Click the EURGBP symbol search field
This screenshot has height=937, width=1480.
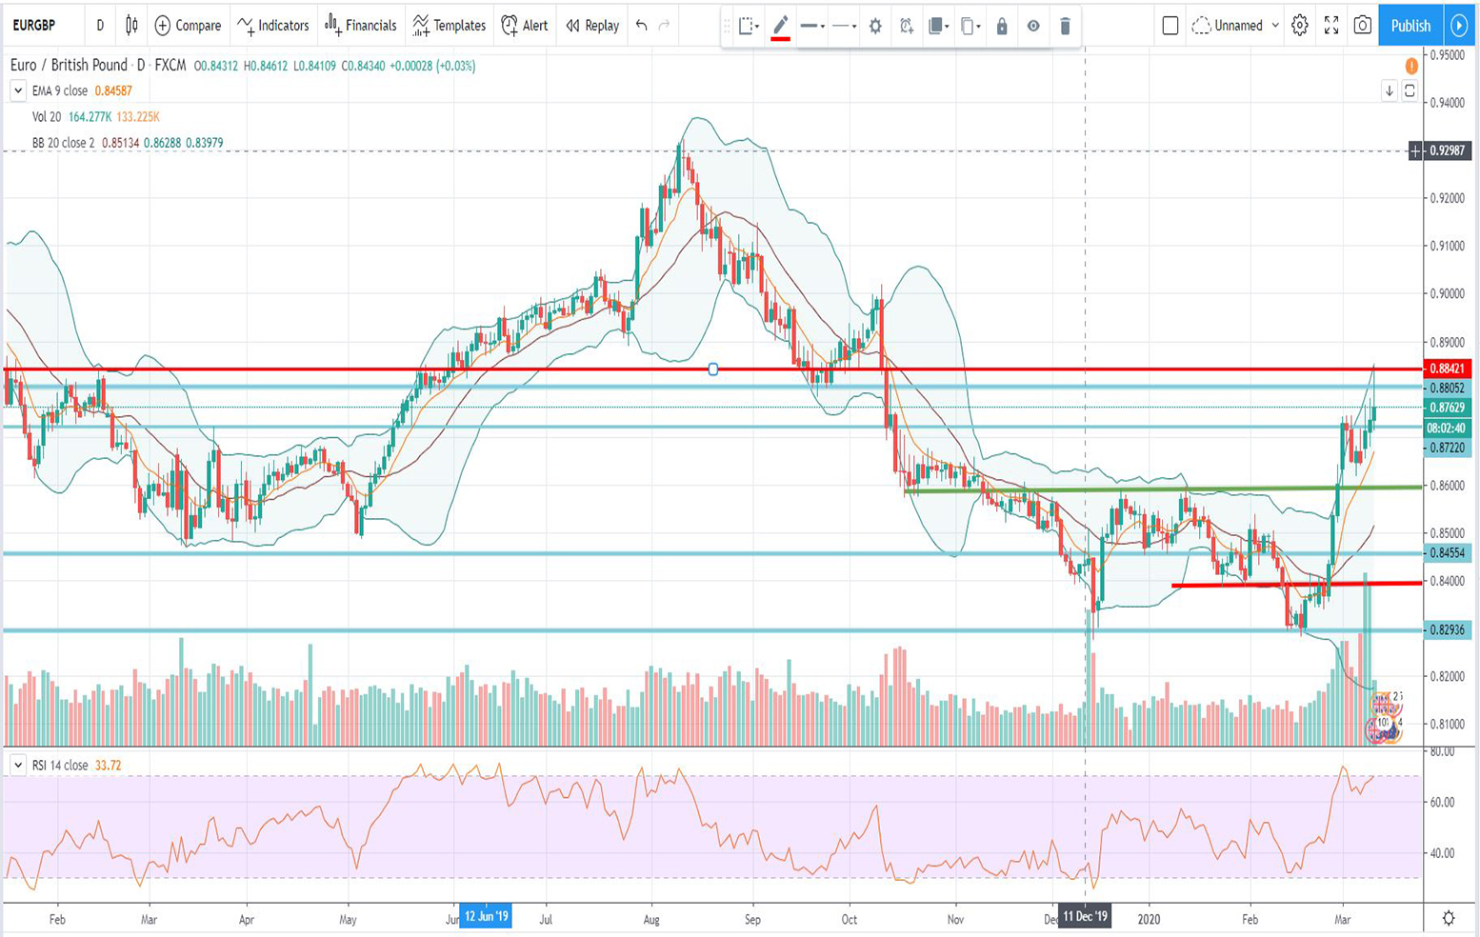click(x=34, y=26)
